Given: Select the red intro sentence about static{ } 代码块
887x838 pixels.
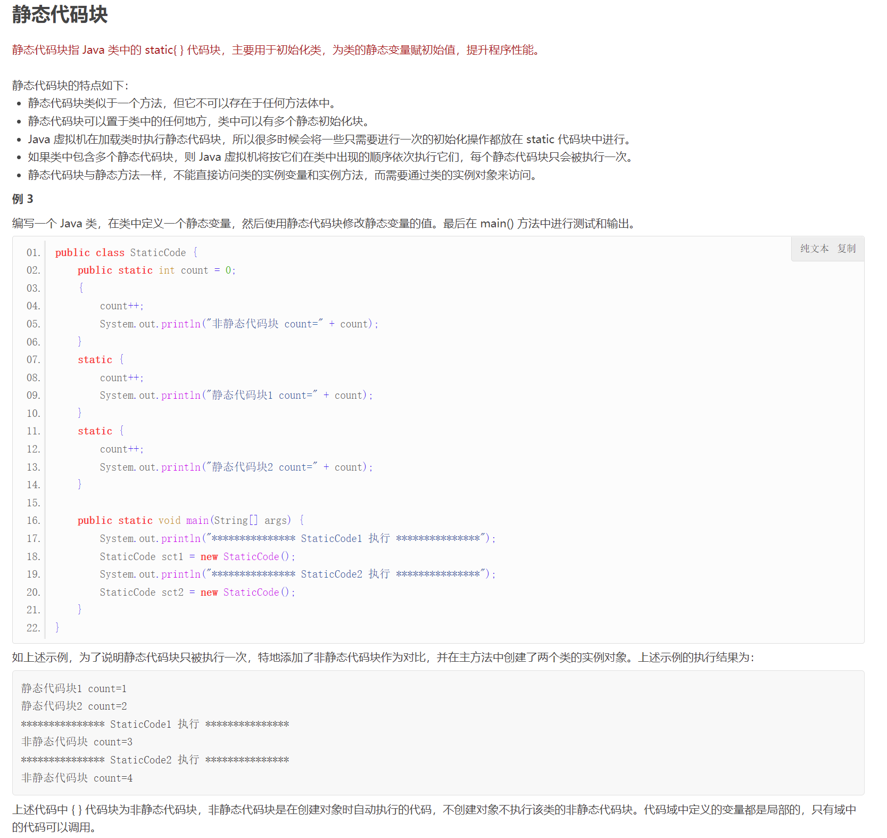Looking at the screenshot, I should coord(277,50).
